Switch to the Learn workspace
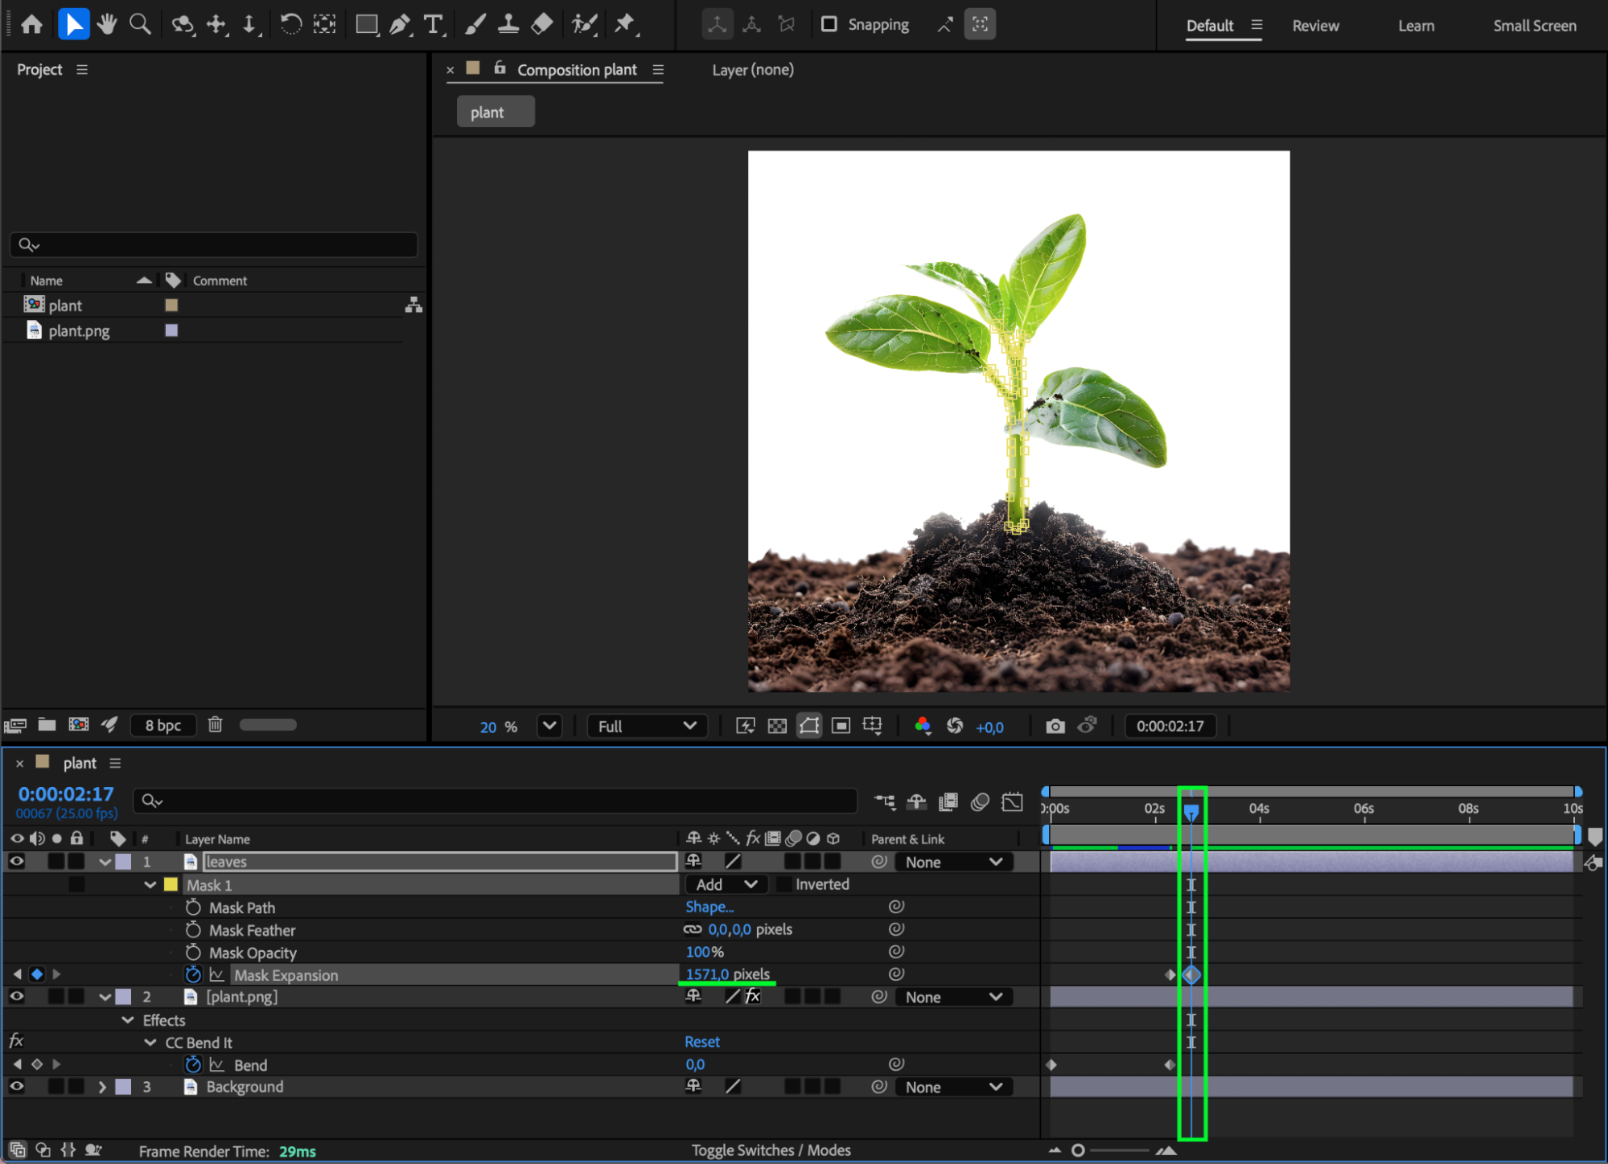Viewport: 1608px width, 1164px height. tap(1416, 26)
